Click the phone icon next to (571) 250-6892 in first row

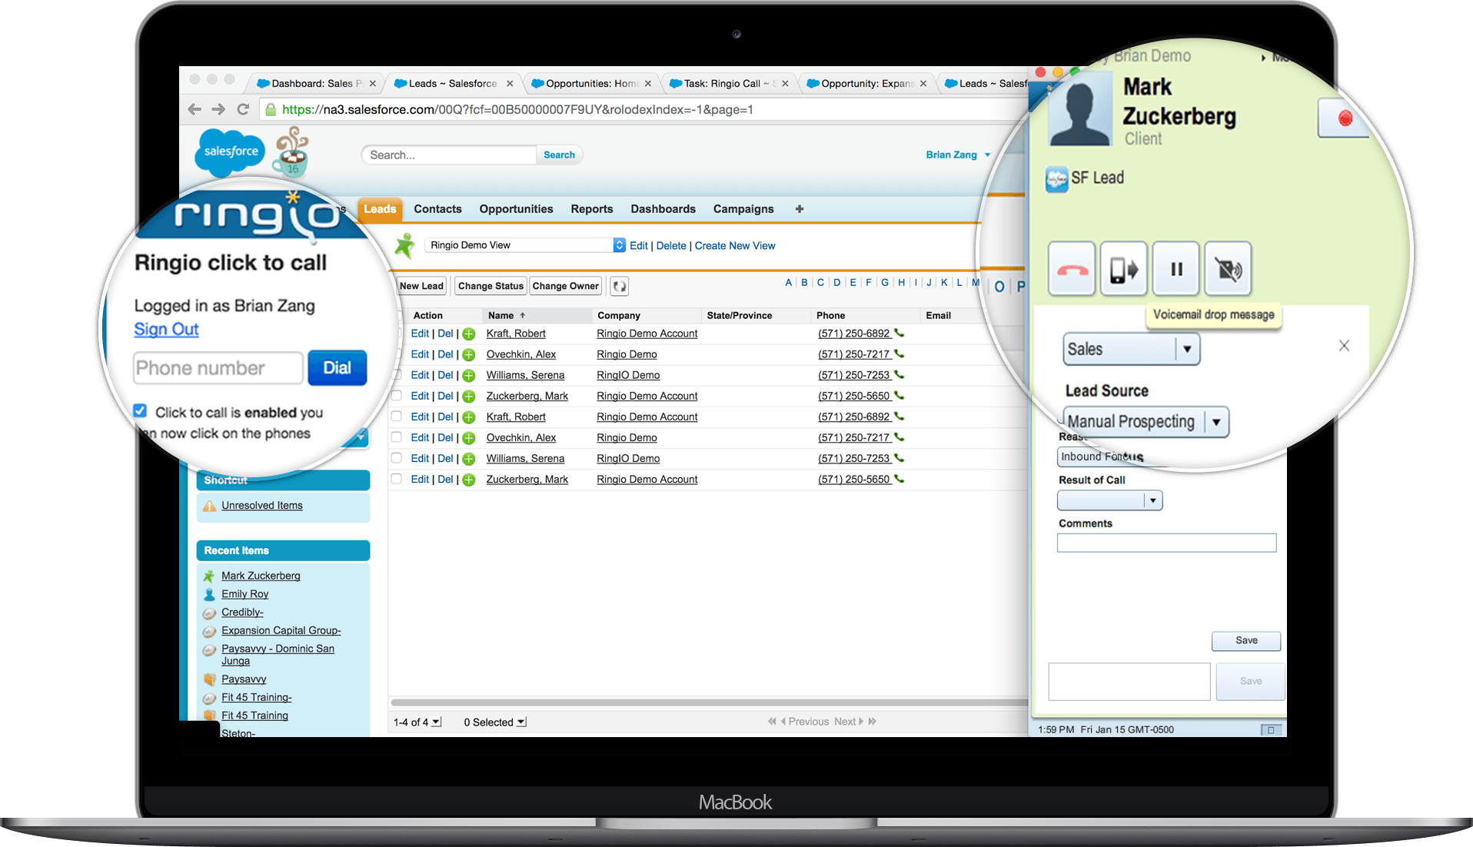(x=899, y=333)
